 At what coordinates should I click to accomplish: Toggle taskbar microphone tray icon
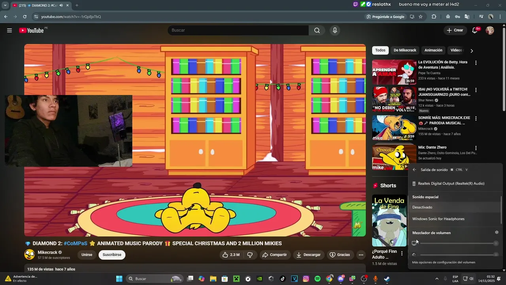445,279
